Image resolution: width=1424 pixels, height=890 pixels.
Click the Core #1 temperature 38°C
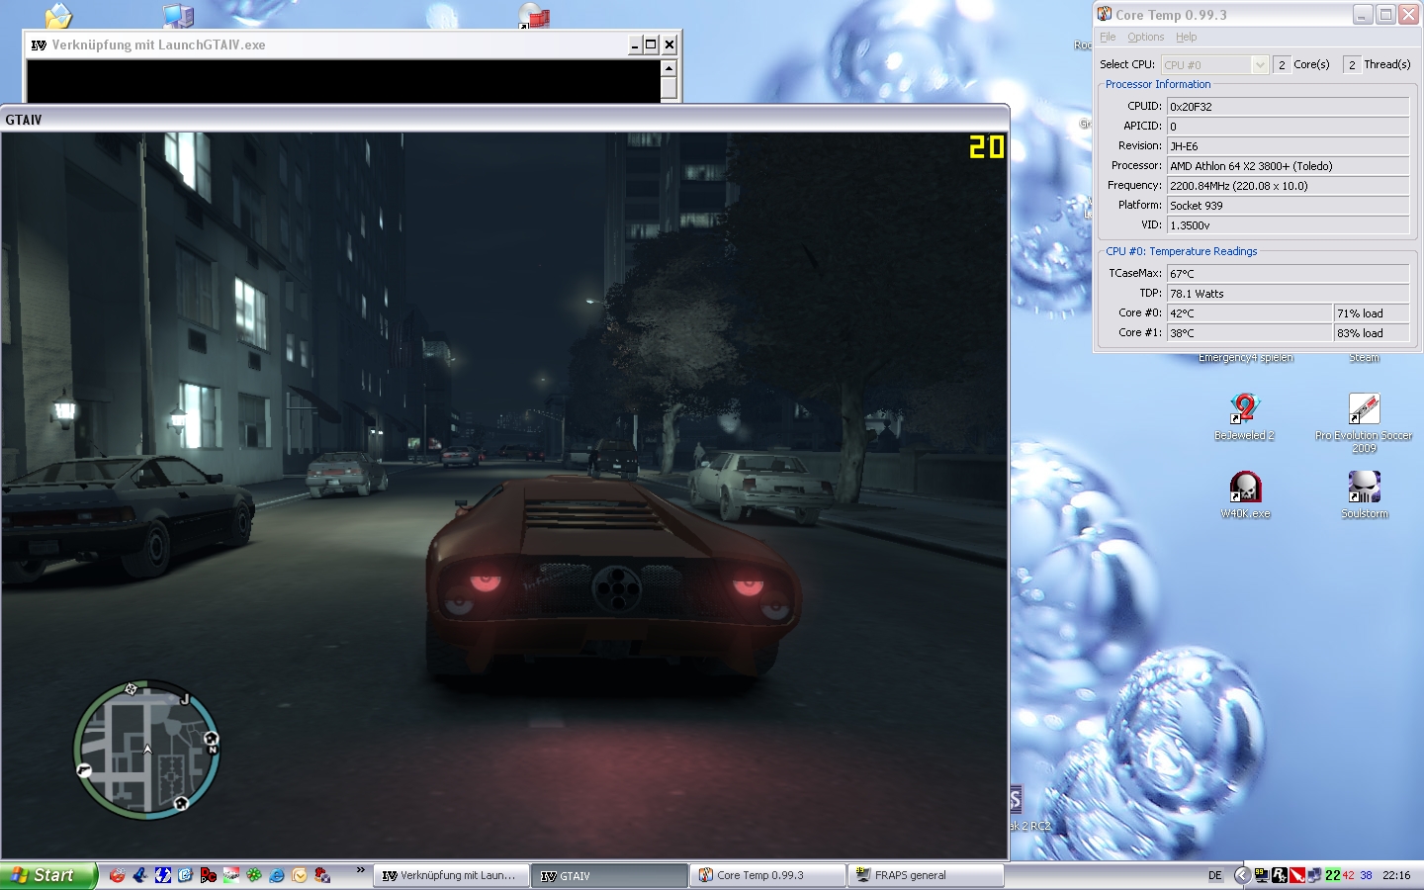click(x=1250, y=332)
